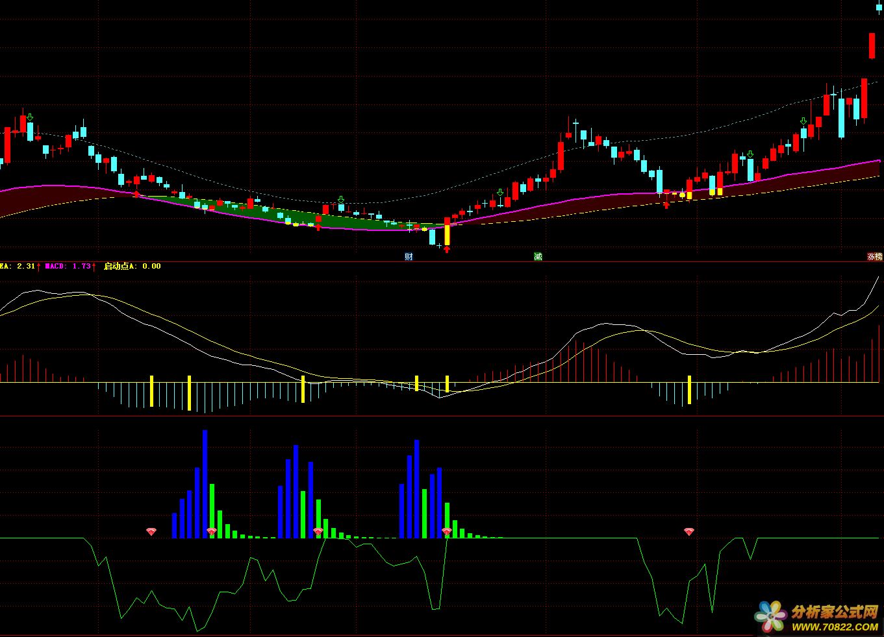Click red up arrow where green band begins

[x=136, y=193]
